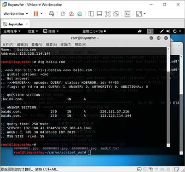This screenshot has width=185, height=172.
Task: Revert VM to previous snapshot
Action: click(x=71, y=14)
